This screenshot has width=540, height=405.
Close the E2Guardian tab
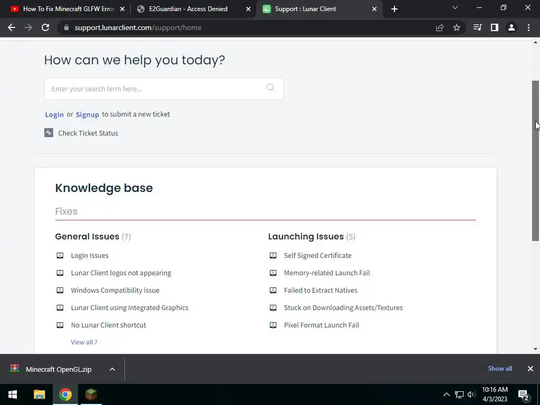(x=248, y=9)
